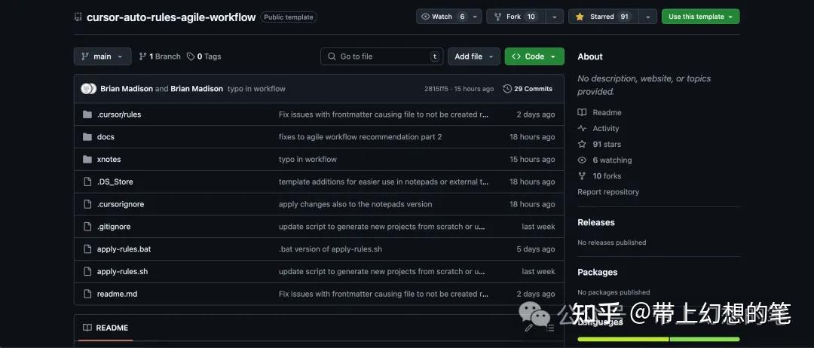This screenshot has width=814, height=348.
Task: View the 29 Commits history
Action: 528,89
